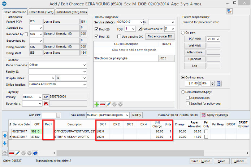Viewport: 251px width, 167px height.
Task: Click the column chooser icon left of Service Date
Action: 10,124
